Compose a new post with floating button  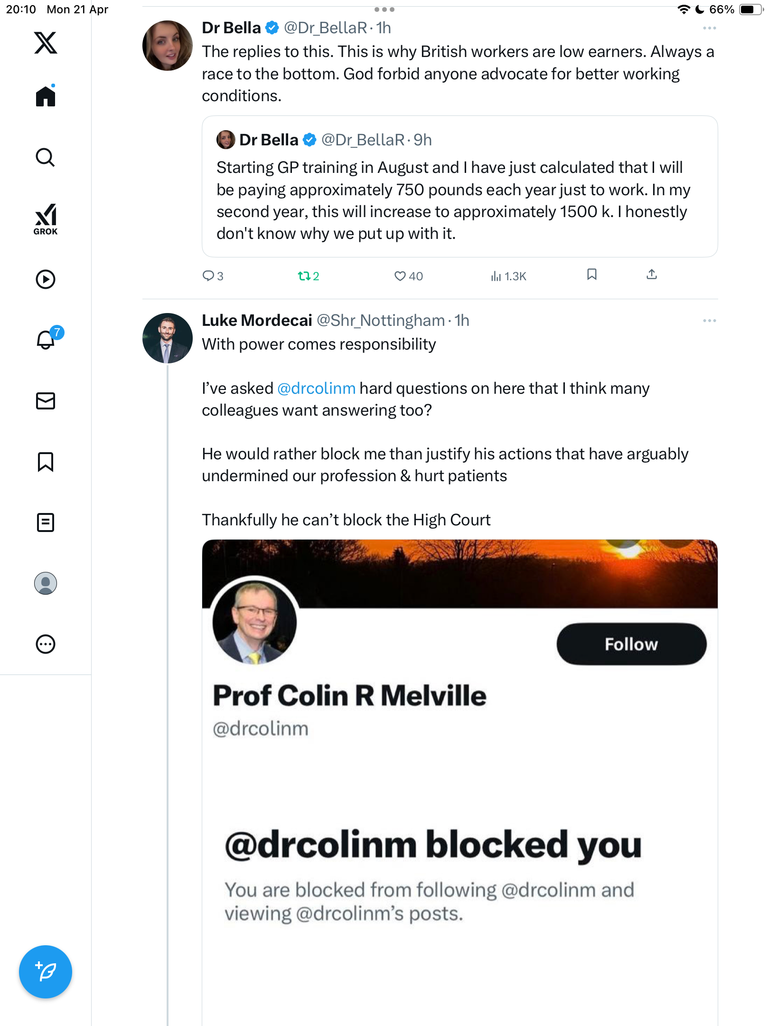(46, 972)
